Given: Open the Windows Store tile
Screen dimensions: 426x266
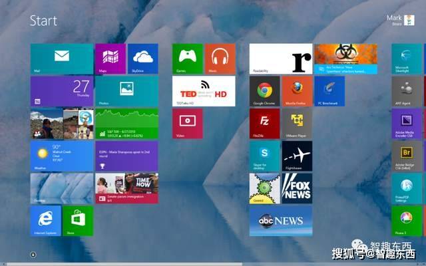Looking at the screenshot, I should click(x=78, y=221).
